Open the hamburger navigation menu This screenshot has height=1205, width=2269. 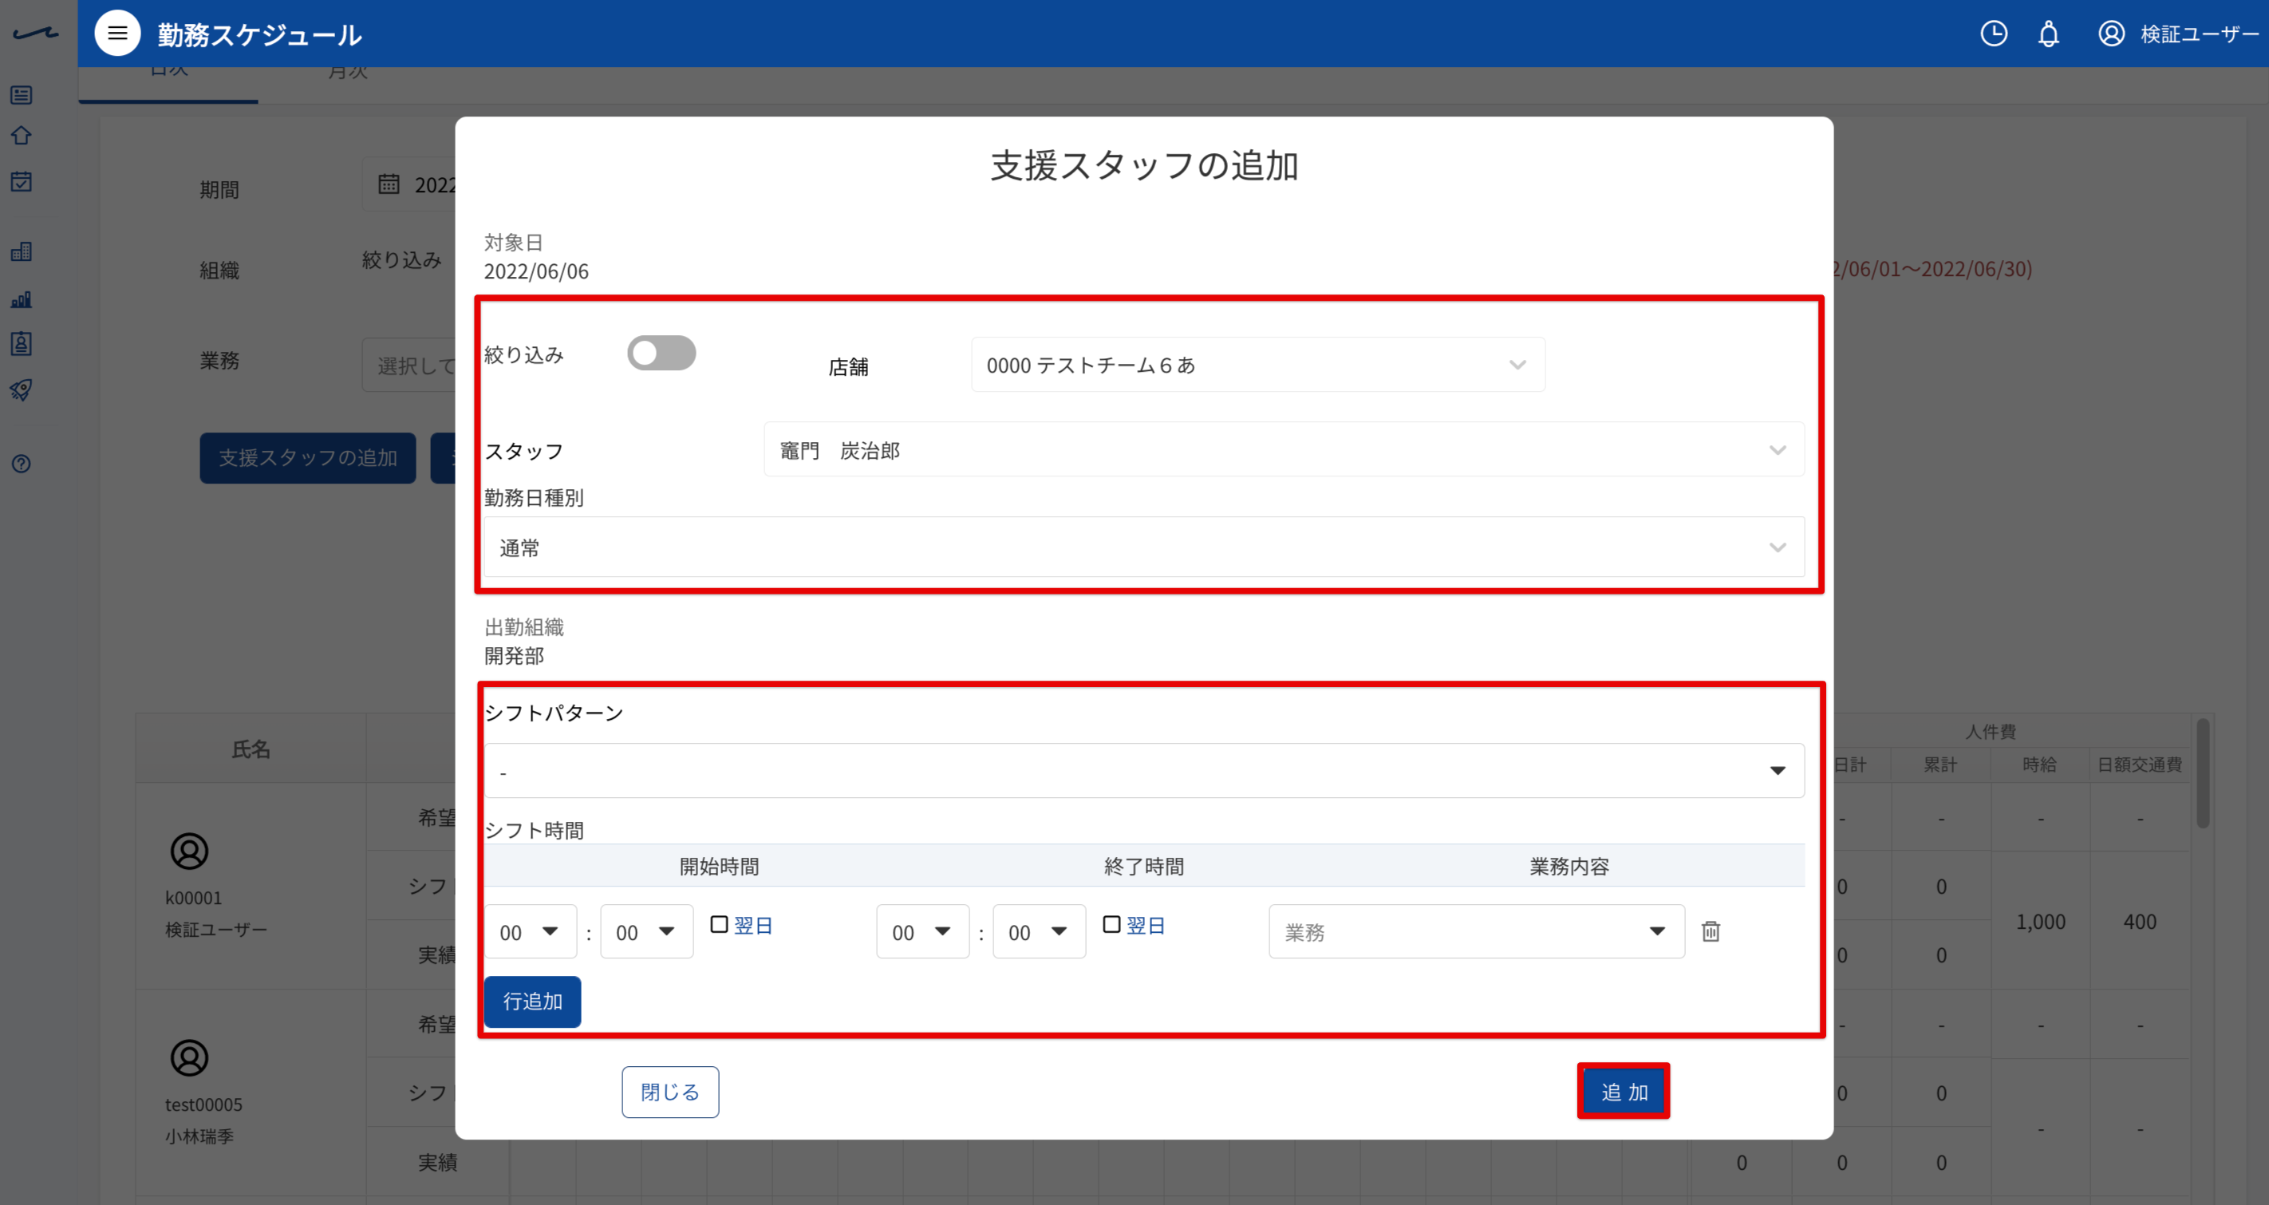point(117,34)
